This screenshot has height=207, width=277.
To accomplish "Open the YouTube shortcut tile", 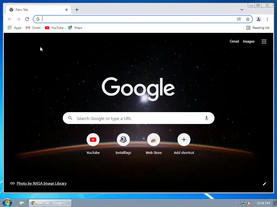I will pyautogui.click(x=93, y=144).
